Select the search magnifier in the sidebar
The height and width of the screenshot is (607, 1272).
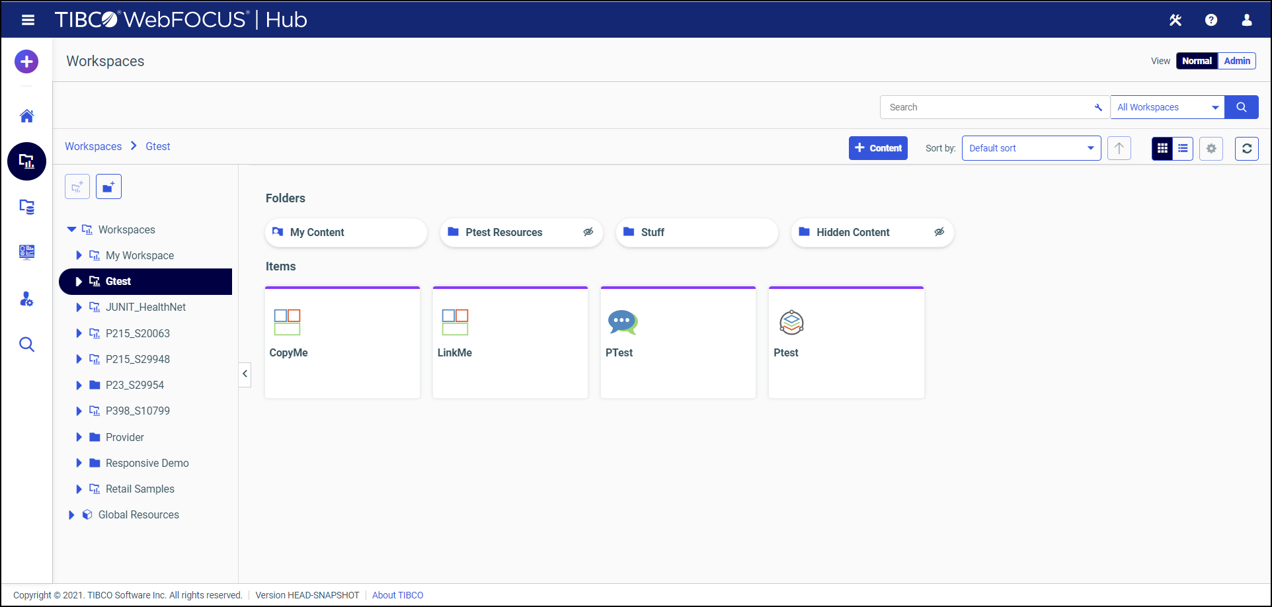pyautogui.click(x=26, y=344)
